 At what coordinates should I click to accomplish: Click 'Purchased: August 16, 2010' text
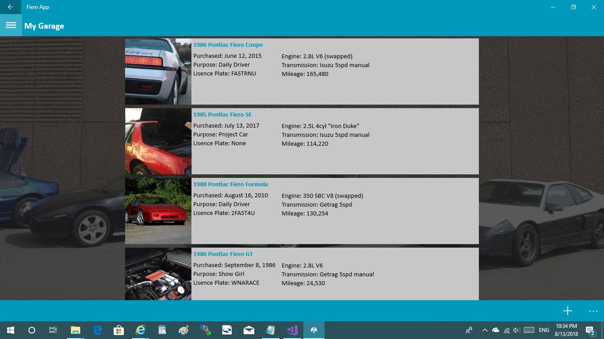[231, 196]
